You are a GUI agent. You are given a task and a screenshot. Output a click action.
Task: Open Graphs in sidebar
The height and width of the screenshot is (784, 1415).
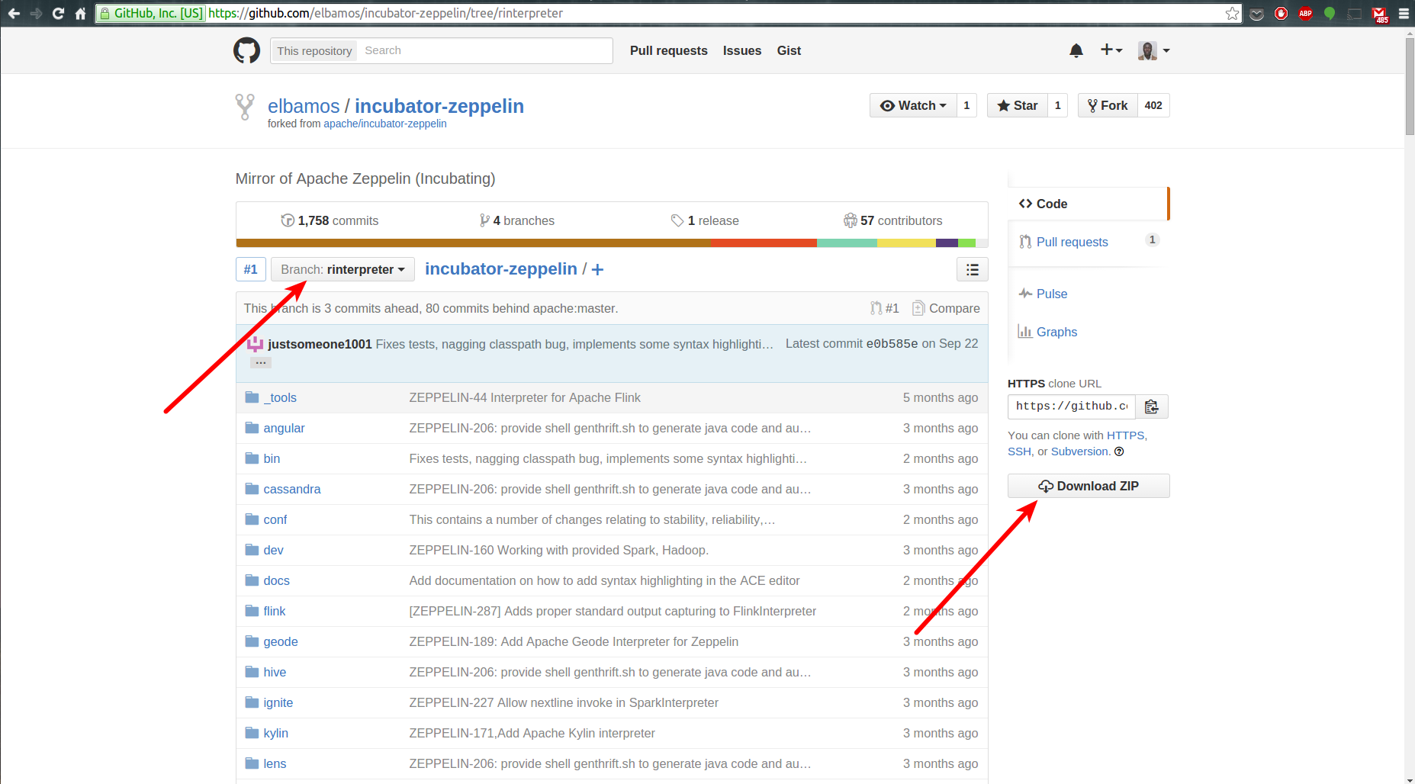(1047, 332)
